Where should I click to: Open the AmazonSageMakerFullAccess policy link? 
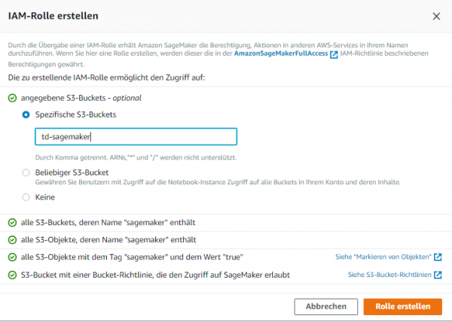point(281,53)
